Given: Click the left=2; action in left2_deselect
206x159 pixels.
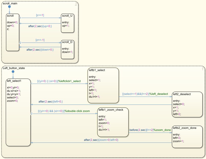Looking at the screenshot, I should pyautogui.click(x=177, y=114).
